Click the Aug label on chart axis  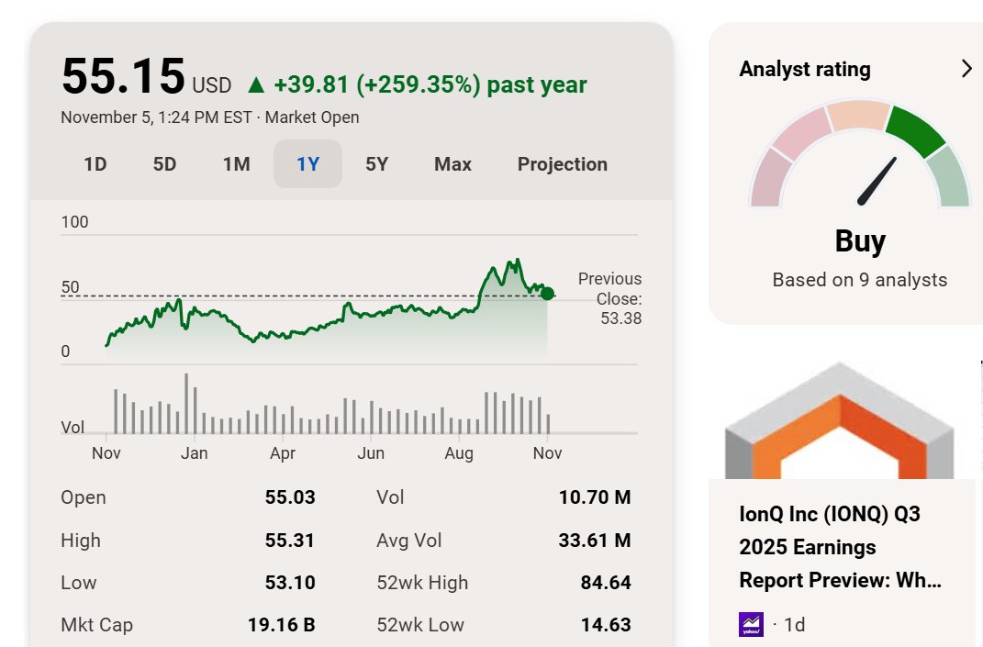(459, 453)
